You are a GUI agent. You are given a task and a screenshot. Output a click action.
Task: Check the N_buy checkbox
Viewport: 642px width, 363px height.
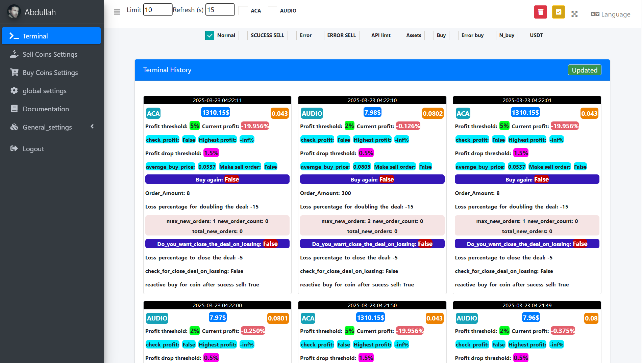[x=492, y=35]
